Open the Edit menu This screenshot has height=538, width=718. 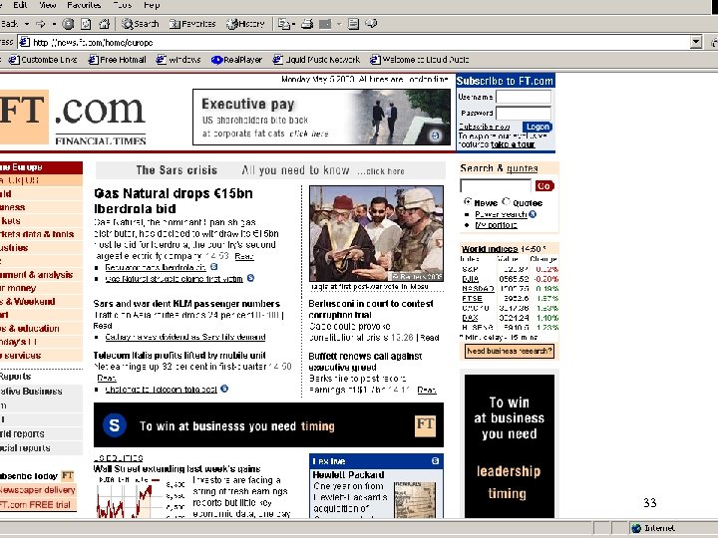pos(20,5)
